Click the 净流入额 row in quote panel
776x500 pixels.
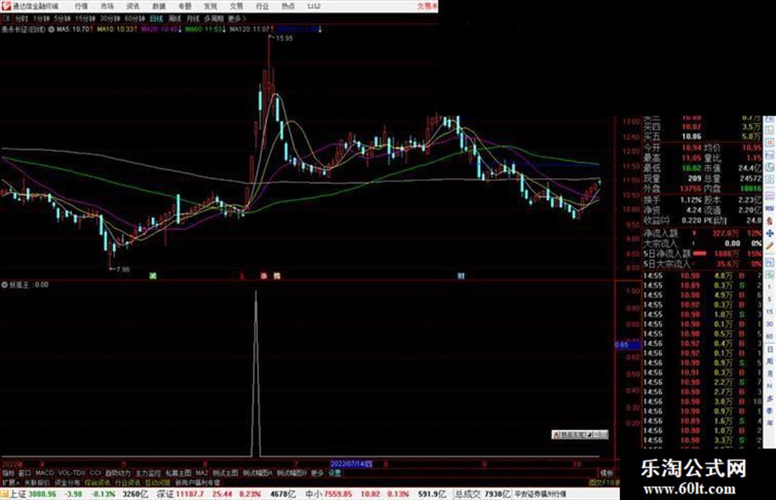pyautogui.click(x=702, y=233)
